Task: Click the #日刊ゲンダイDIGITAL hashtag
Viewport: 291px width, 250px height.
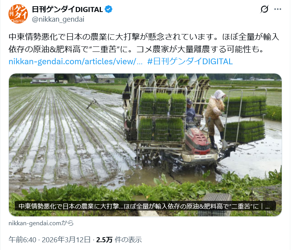Action: 190,62
